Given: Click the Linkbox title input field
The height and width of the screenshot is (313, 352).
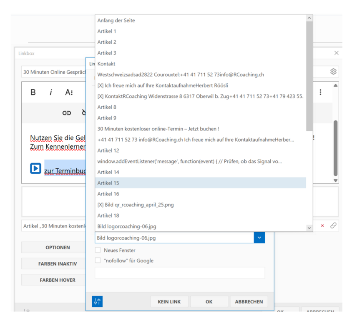Looking at the screenshot, I should click(54, 72).
